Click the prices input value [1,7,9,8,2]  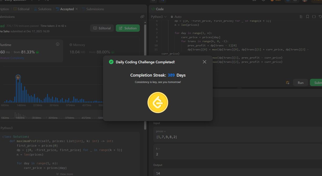(167, 137)
